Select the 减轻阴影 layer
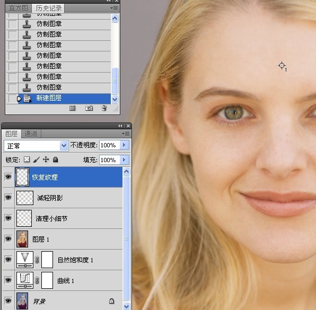 pyautogui.click(x=68, y=198)
